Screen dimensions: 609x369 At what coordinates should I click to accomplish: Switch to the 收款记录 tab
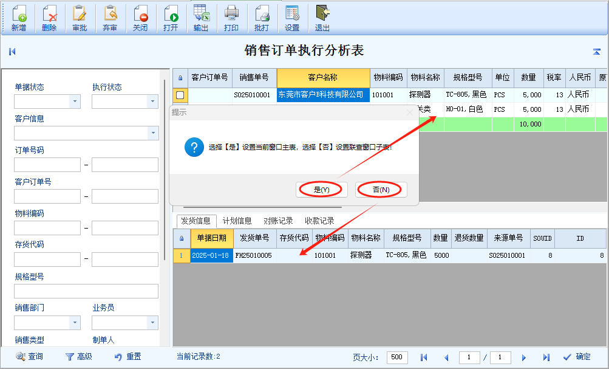(319, 221)
